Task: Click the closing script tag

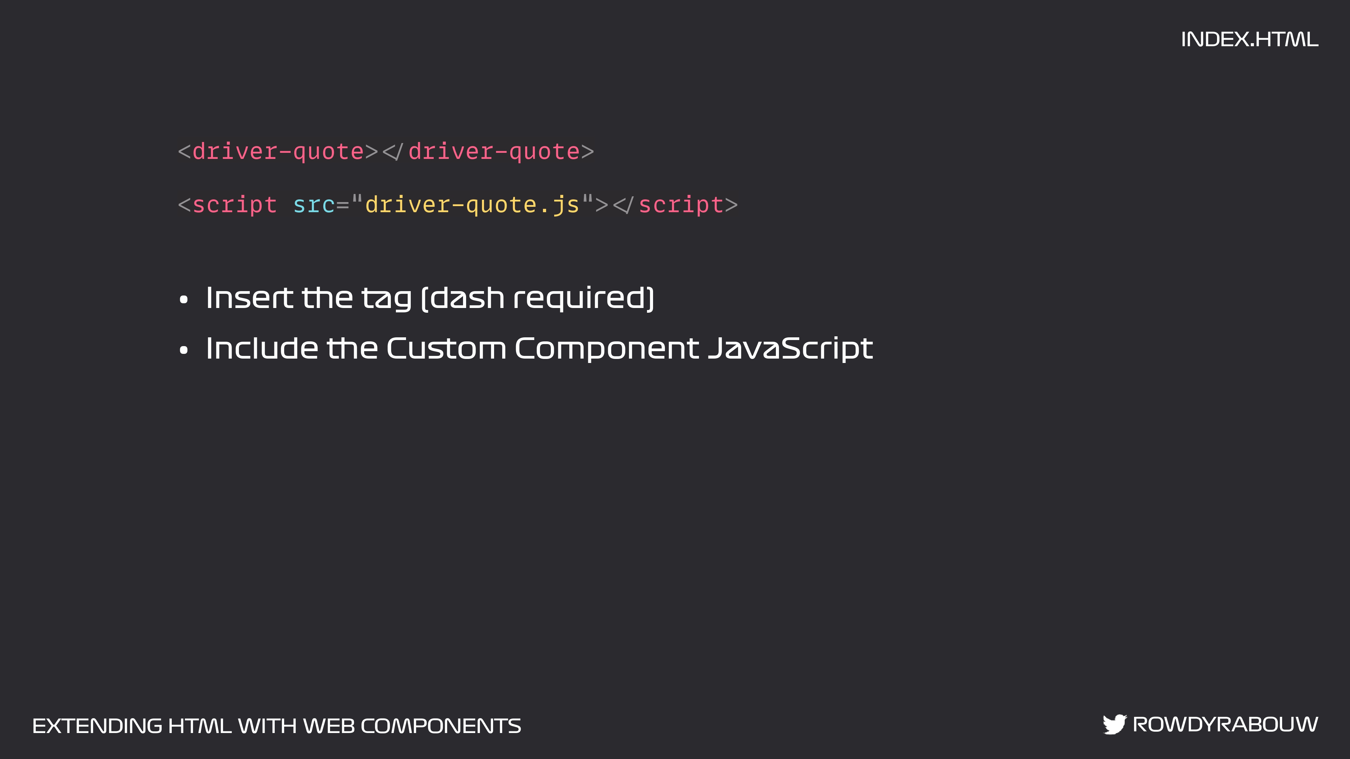Action: [675, 205]
